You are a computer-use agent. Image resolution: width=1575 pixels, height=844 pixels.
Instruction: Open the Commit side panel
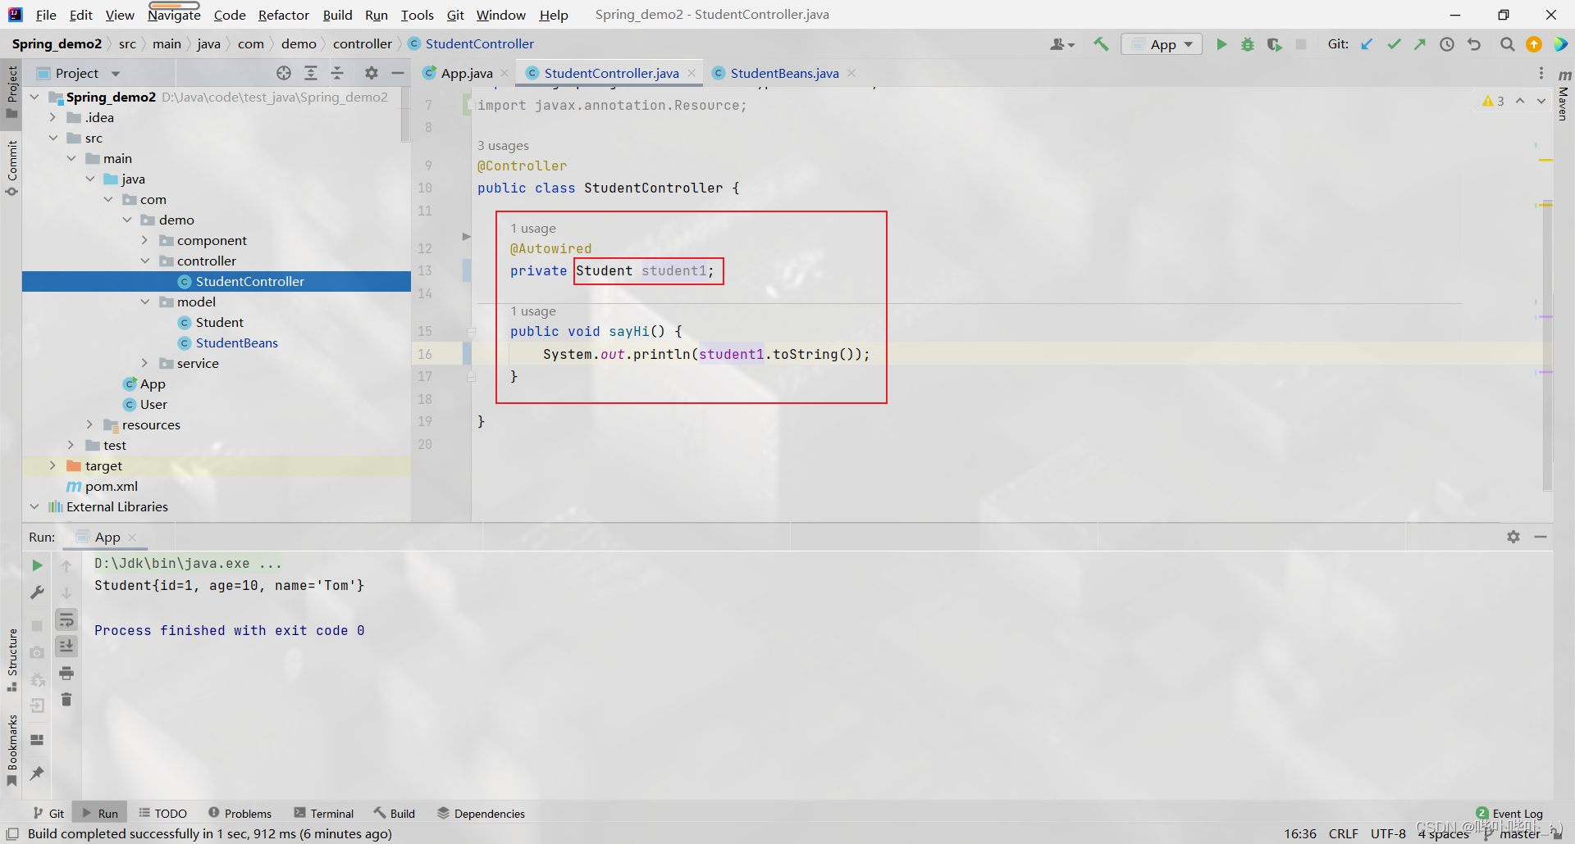pos(11,168)
